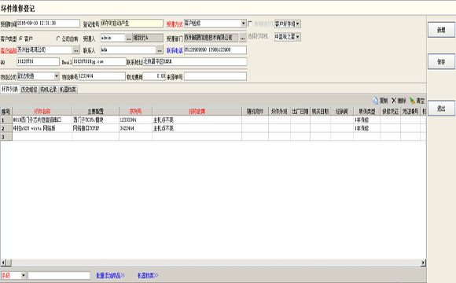Click 主机点不亮 cell in row 1

197,119
